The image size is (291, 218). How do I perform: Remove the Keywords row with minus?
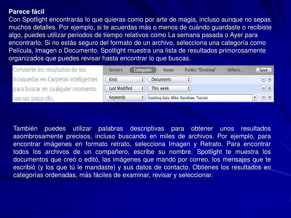[x=263, y=97]
